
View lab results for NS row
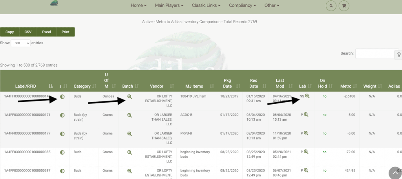(x=307, y=96)
